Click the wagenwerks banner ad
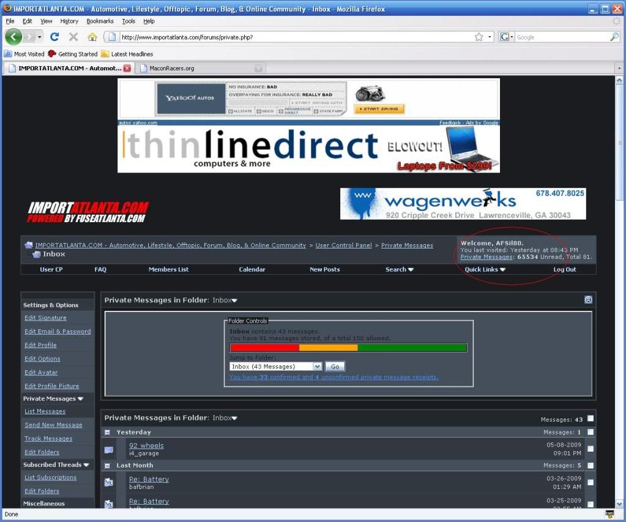 [463, 204]
